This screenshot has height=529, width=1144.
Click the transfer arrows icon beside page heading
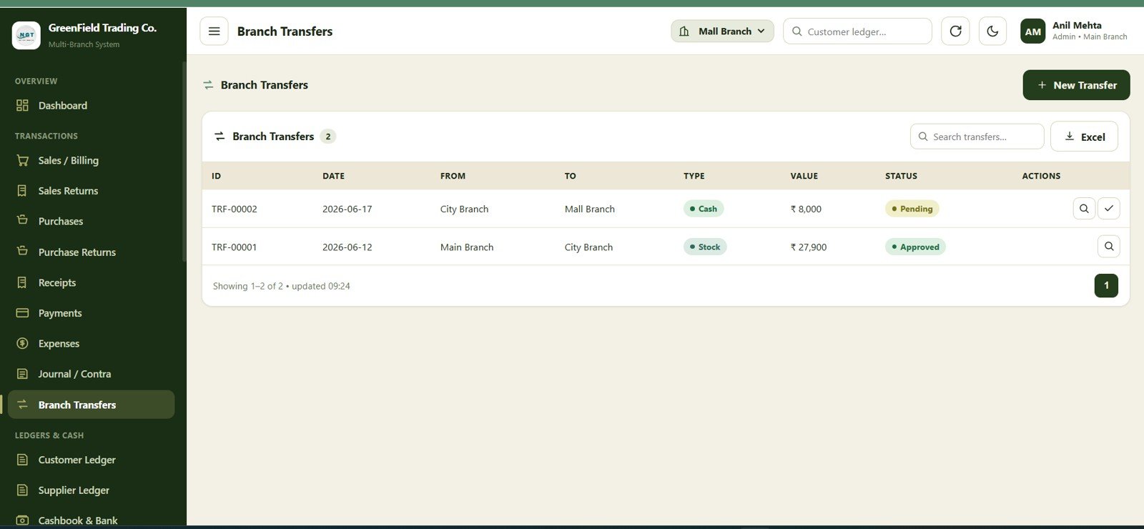pos(208,85)
